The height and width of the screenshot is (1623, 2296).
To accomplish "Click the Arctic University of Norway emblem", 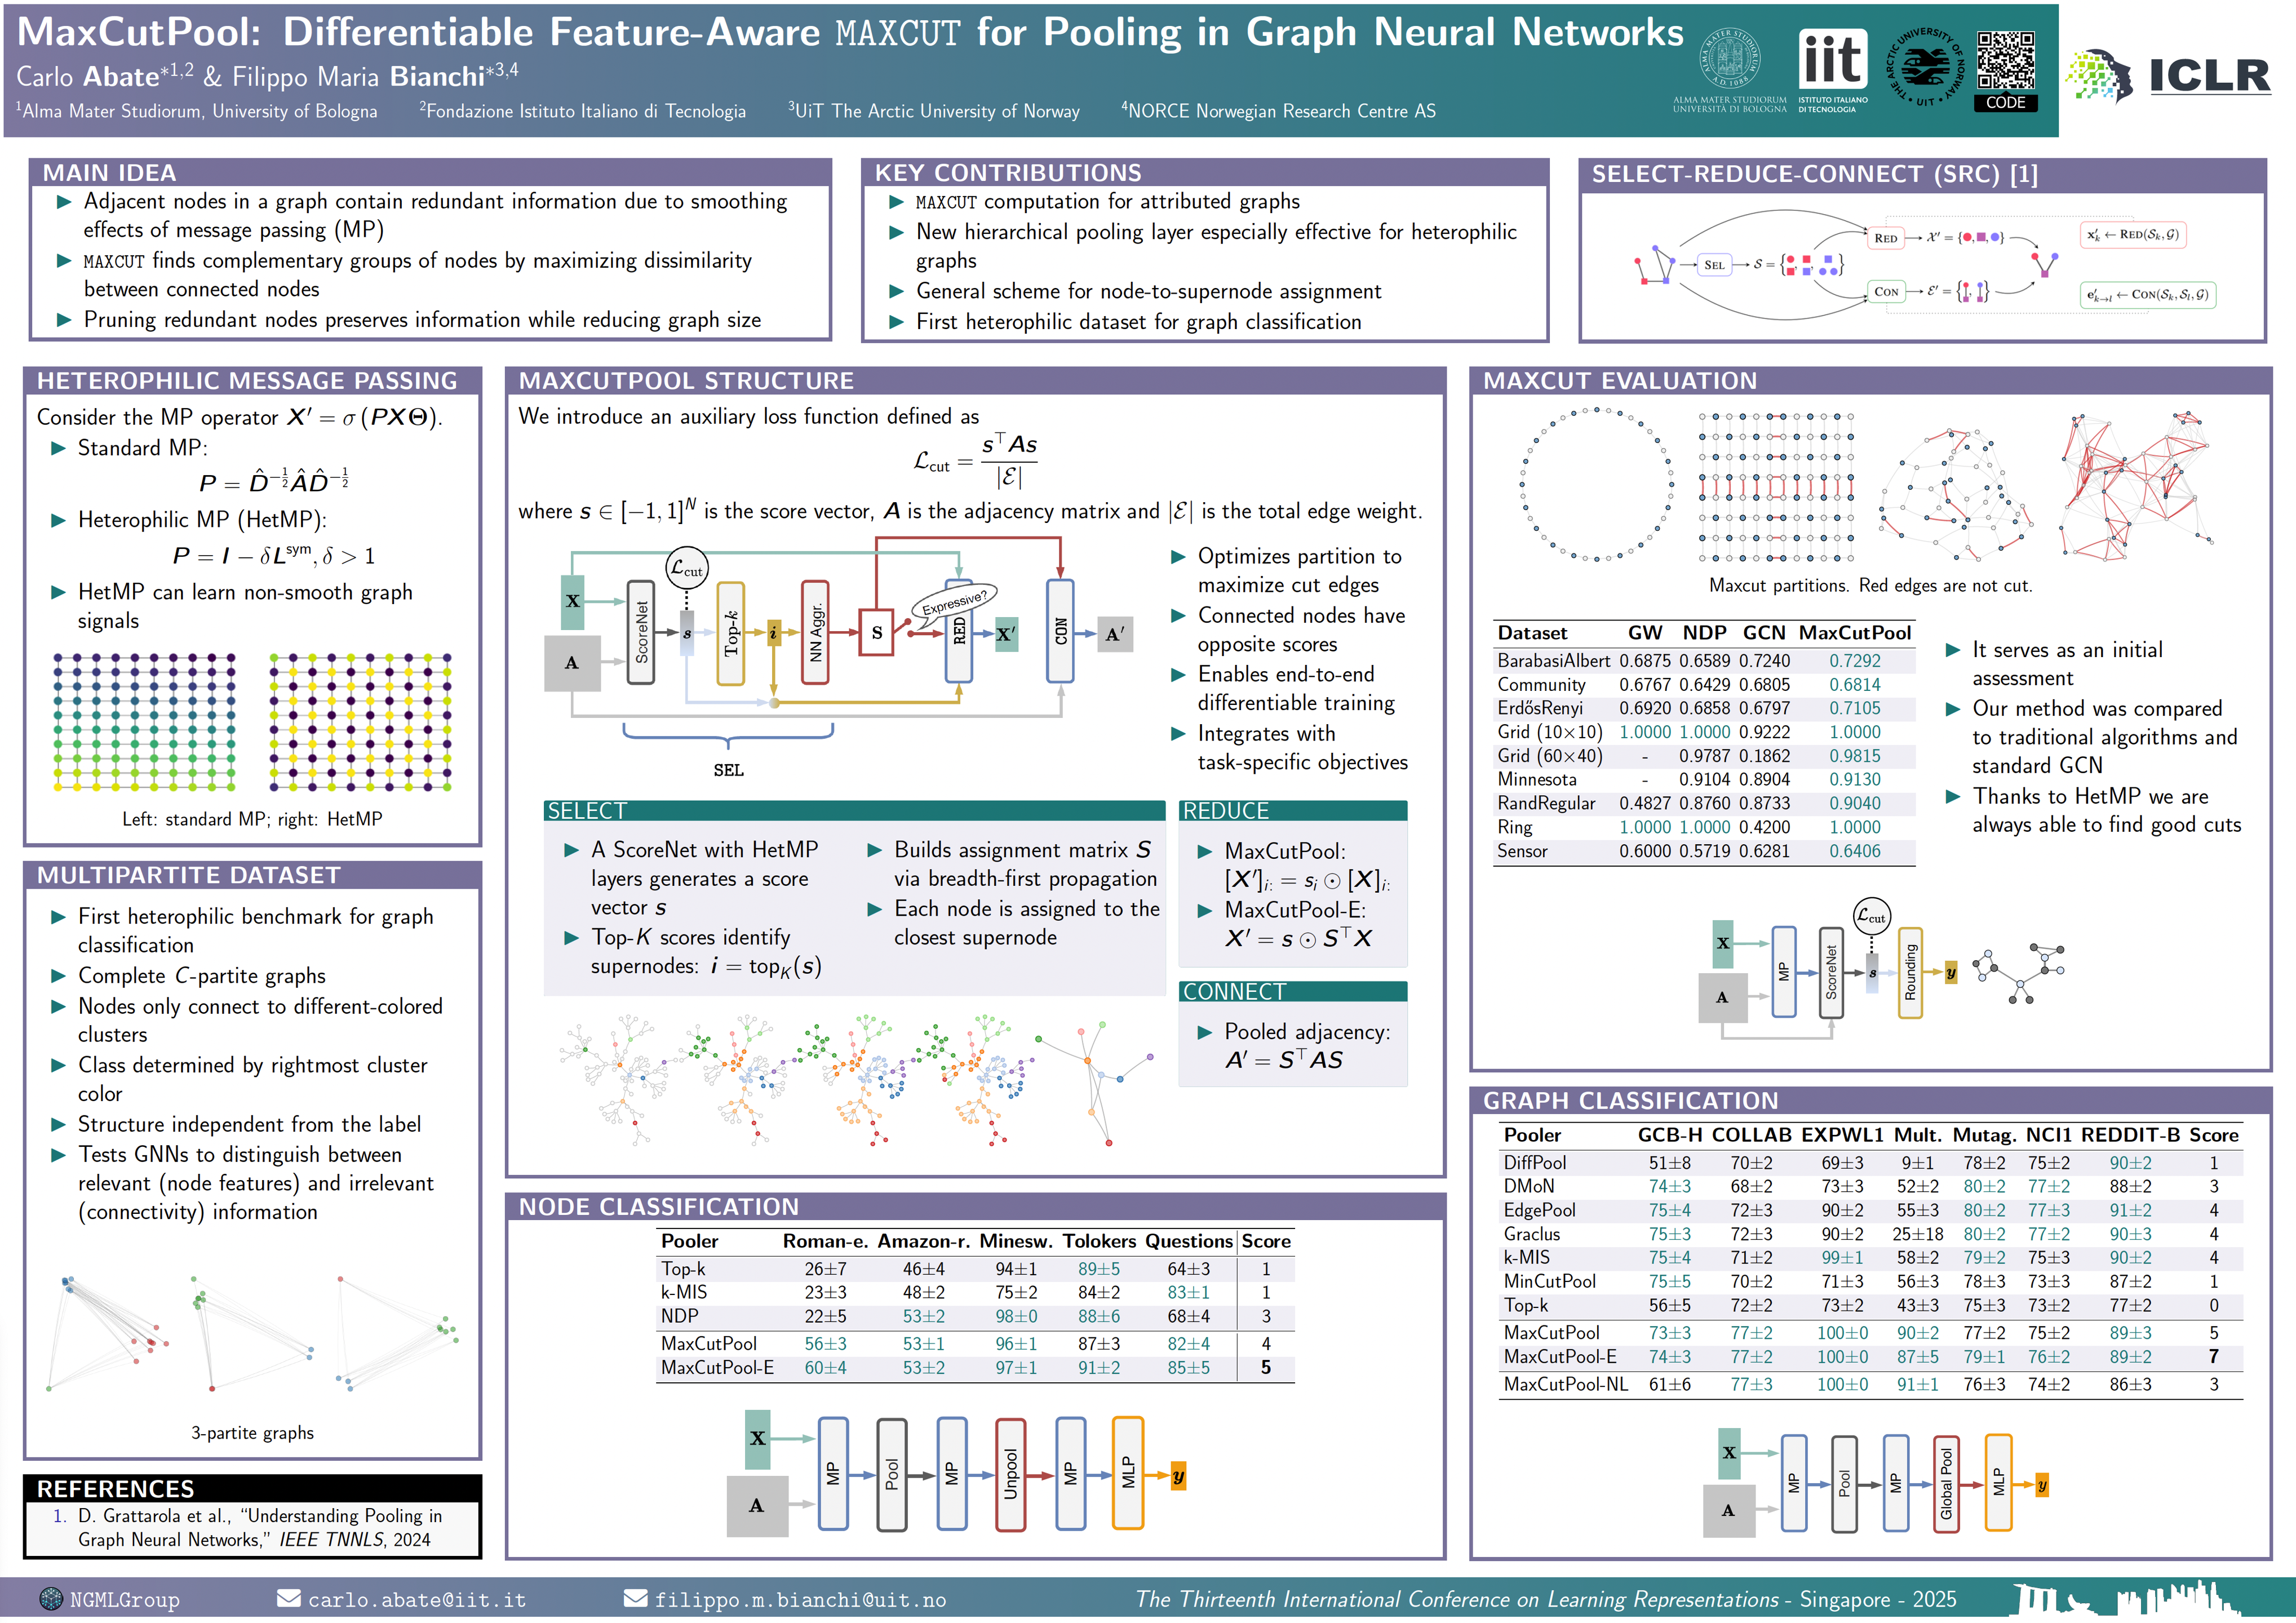I will point(1925,66).
